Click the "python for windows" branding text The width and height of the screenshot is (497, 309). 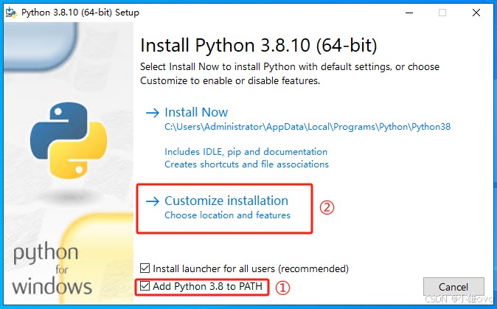(52, 271)
